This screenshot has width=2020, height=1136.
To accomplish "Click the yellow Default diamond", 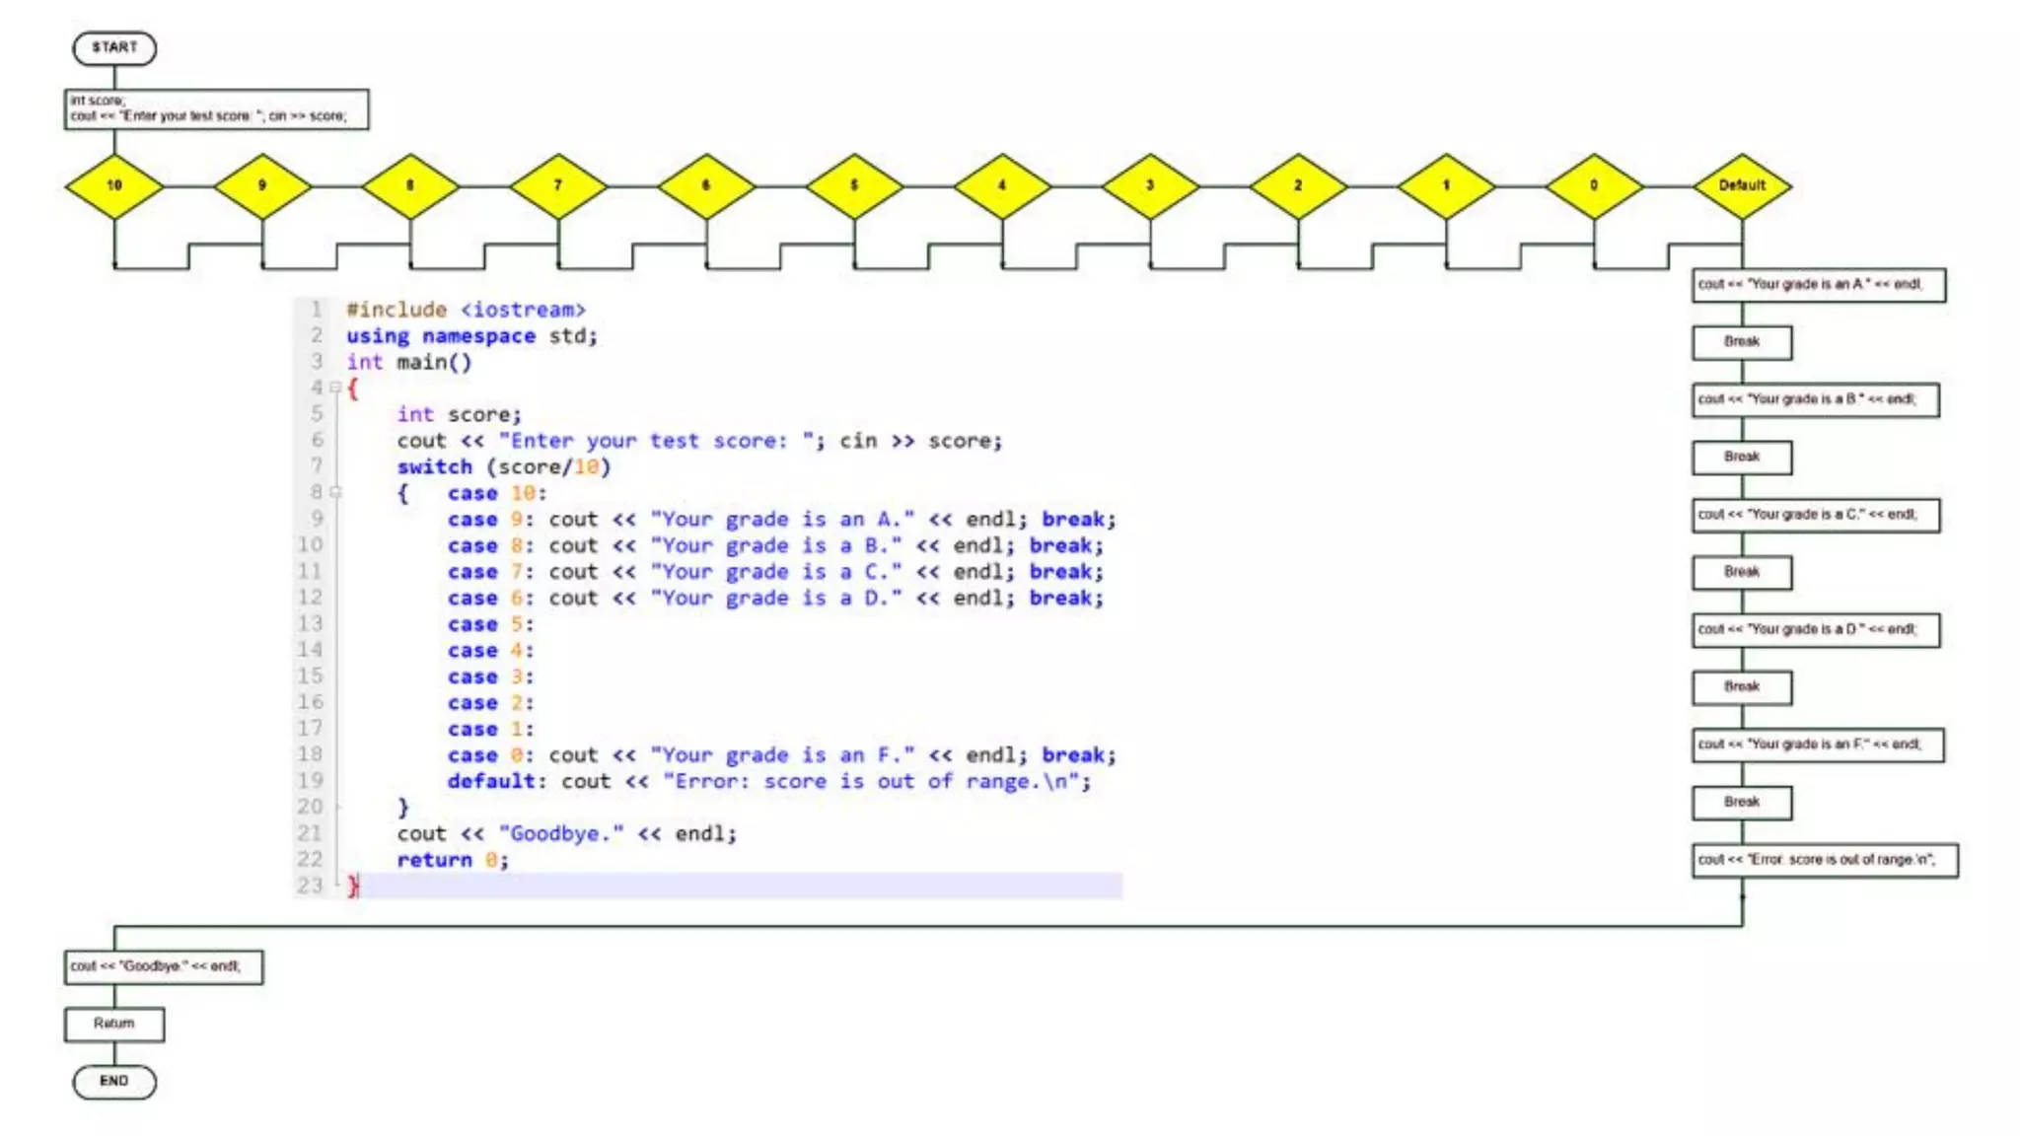I will [x=1742, y=185].
